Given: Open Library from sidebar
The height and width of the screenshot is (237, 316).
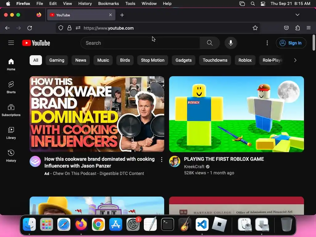Looking at the screenshot, I should click(11, 133).
